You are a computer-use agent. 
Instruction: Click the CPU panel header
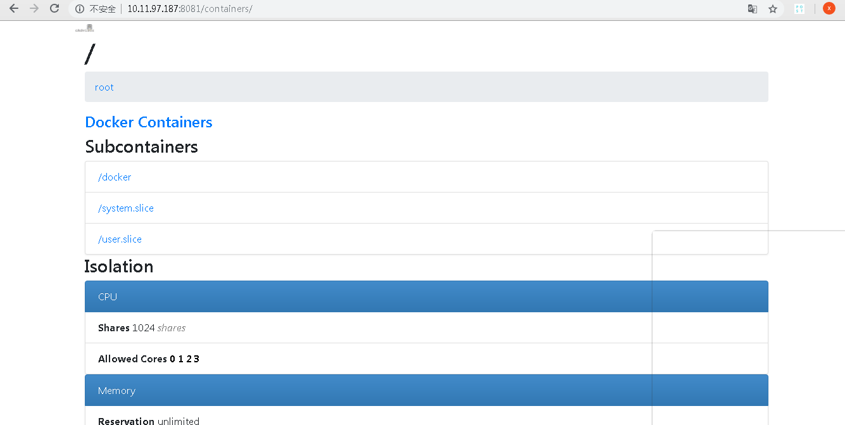427,296
